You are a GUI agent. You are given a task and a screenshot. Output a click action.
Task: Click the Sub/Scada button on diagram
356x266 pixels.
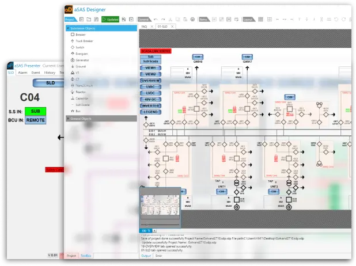pyautogui.click(x=150, y=61)
